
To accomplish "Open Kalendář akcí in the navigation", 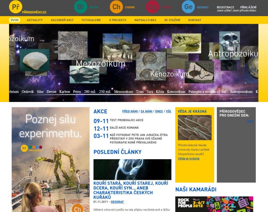I will pyautogui.click(x=62, y=20).
